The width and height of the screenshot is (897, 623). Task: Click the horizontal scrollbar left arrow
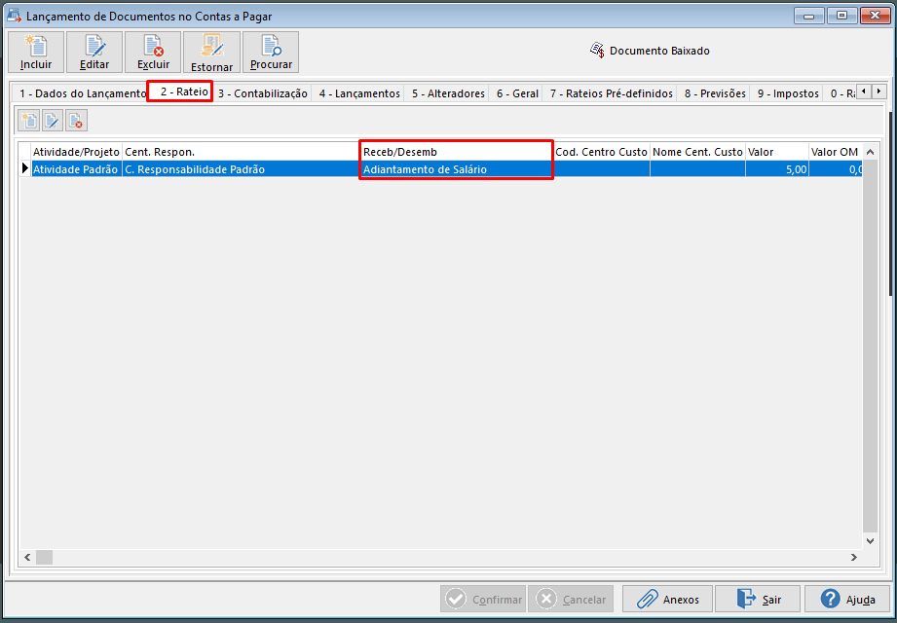coord(27,557)
